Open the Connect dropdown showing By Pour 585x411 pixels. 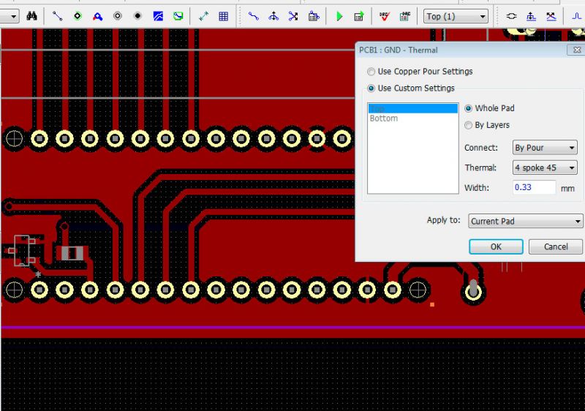[544, 148]
